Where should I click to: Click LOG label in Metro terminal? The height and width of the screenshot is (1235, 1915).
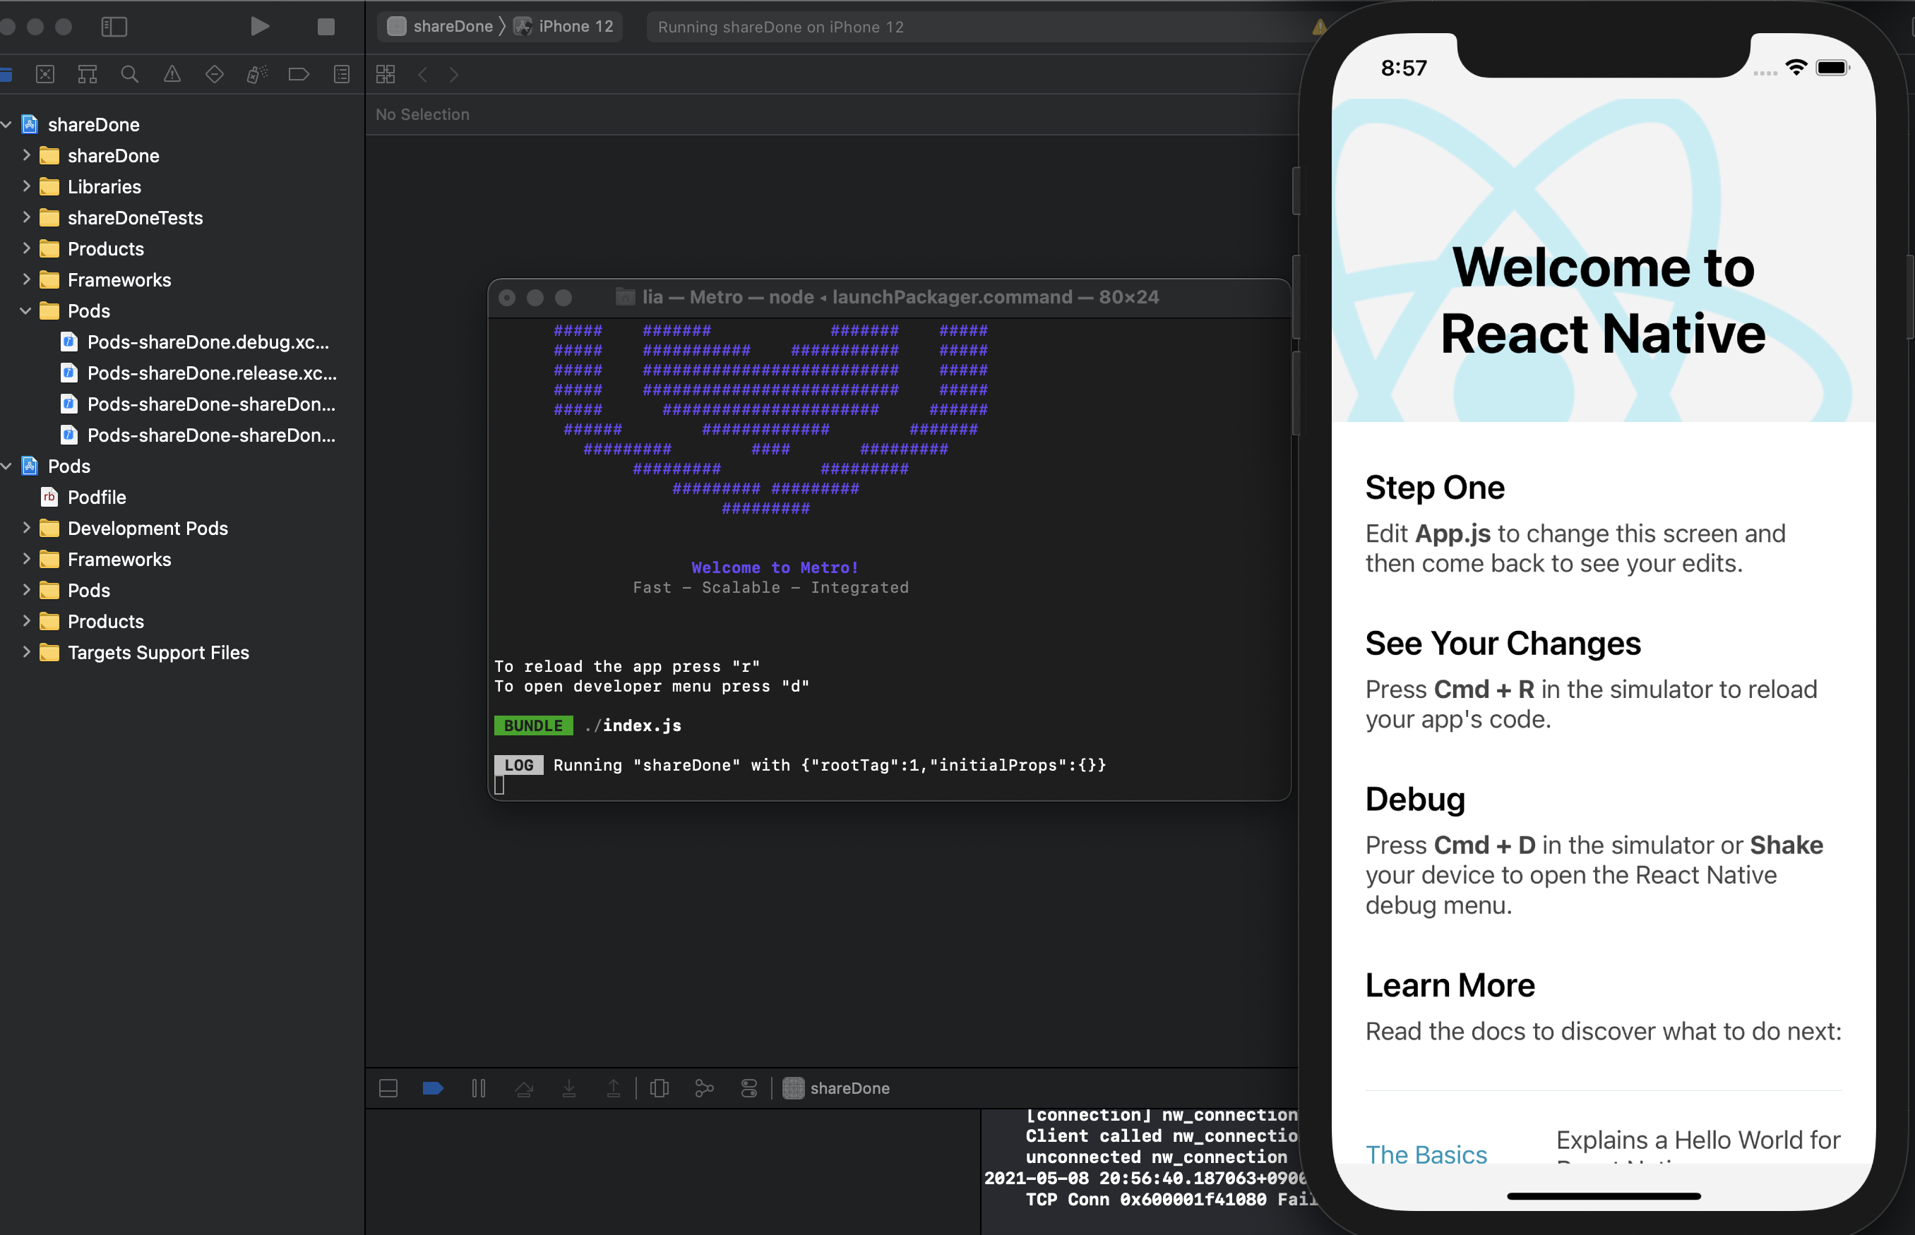click(518, 765)
